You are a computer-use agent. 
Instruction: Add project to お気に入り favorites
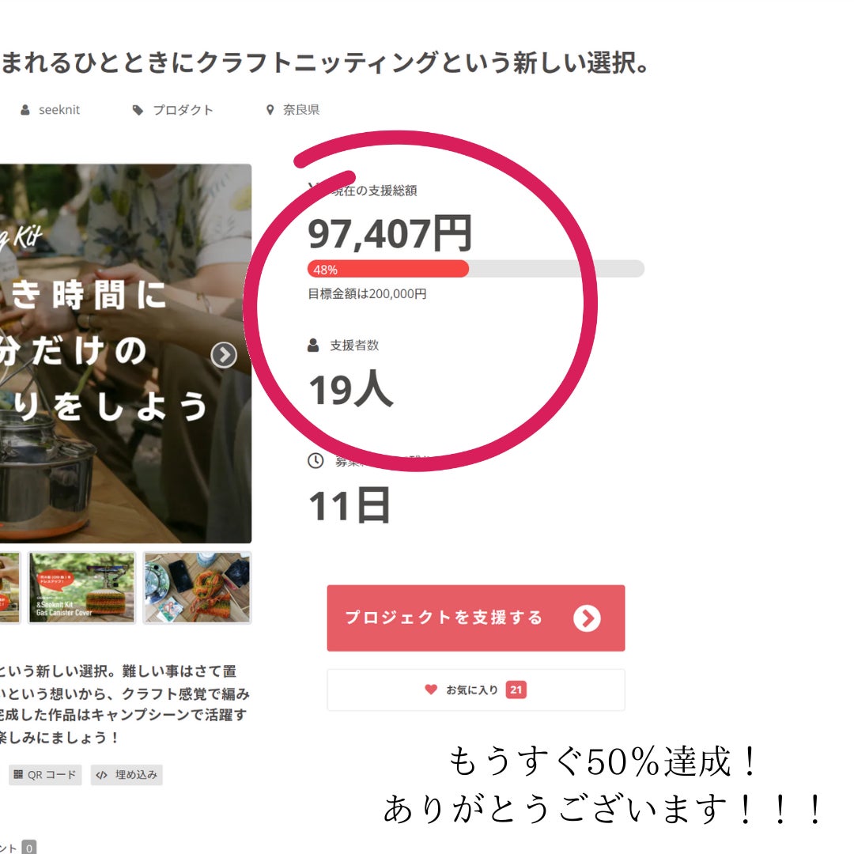[x=476, y=690]
